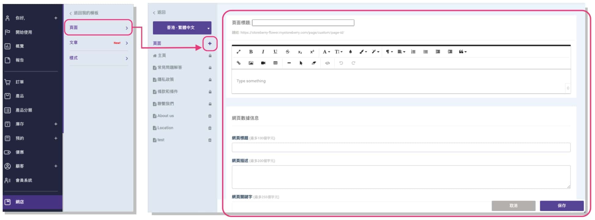Add a new page with the plus icon
The image size is (595, 220).
coord(210,43)
